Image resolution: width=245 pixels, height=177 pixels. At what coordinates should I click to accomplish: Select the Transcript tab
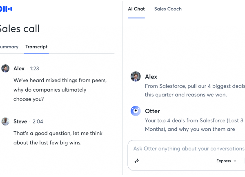pyautogui.click(x=36, y=47)
